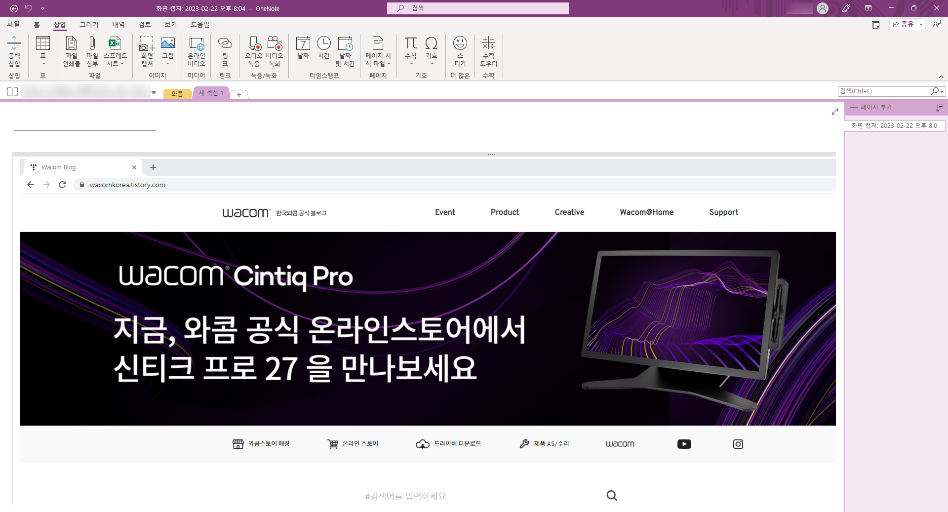
Task: Click Add Page button
Action: (871, 107)
